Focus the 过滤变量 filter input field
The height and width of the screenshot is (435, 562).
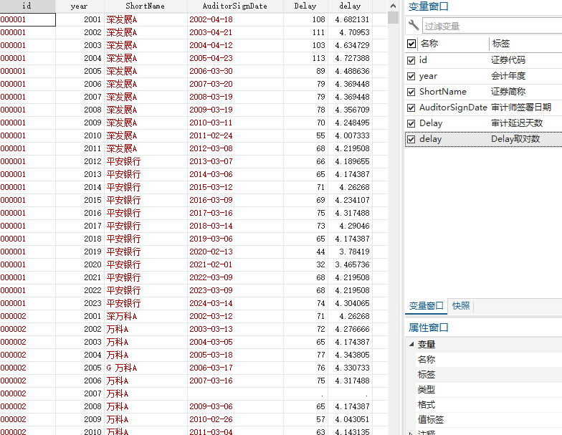pos(492,26)
